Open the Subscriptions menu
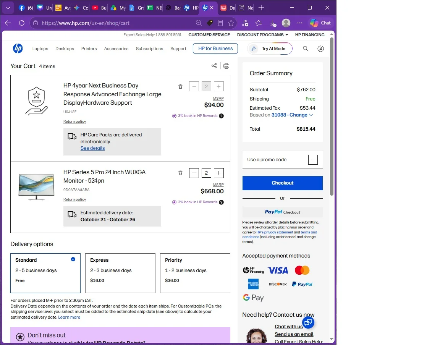440x345 pixels. (x=149, y=49)
